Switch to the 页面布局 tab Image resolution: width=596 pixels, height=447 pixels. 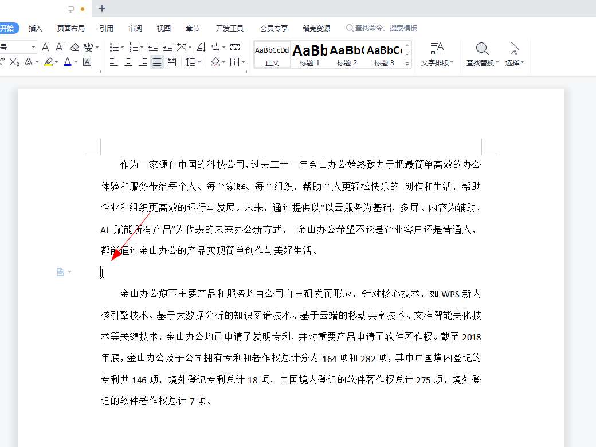coord(71,28)
